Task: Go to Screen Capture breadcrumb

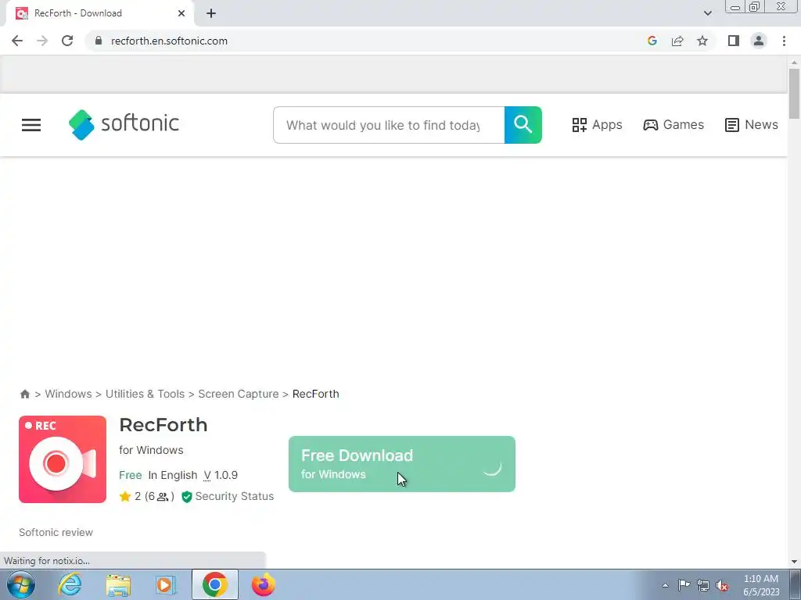Action: (x=239, y=394)
